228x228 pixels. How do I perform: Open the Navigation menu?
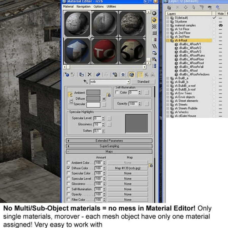point(83,7)
